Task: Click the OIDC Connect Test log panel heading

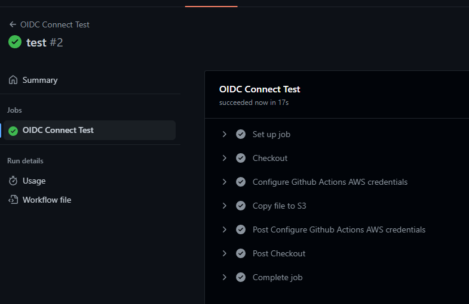Action: [x=259, y=89]
